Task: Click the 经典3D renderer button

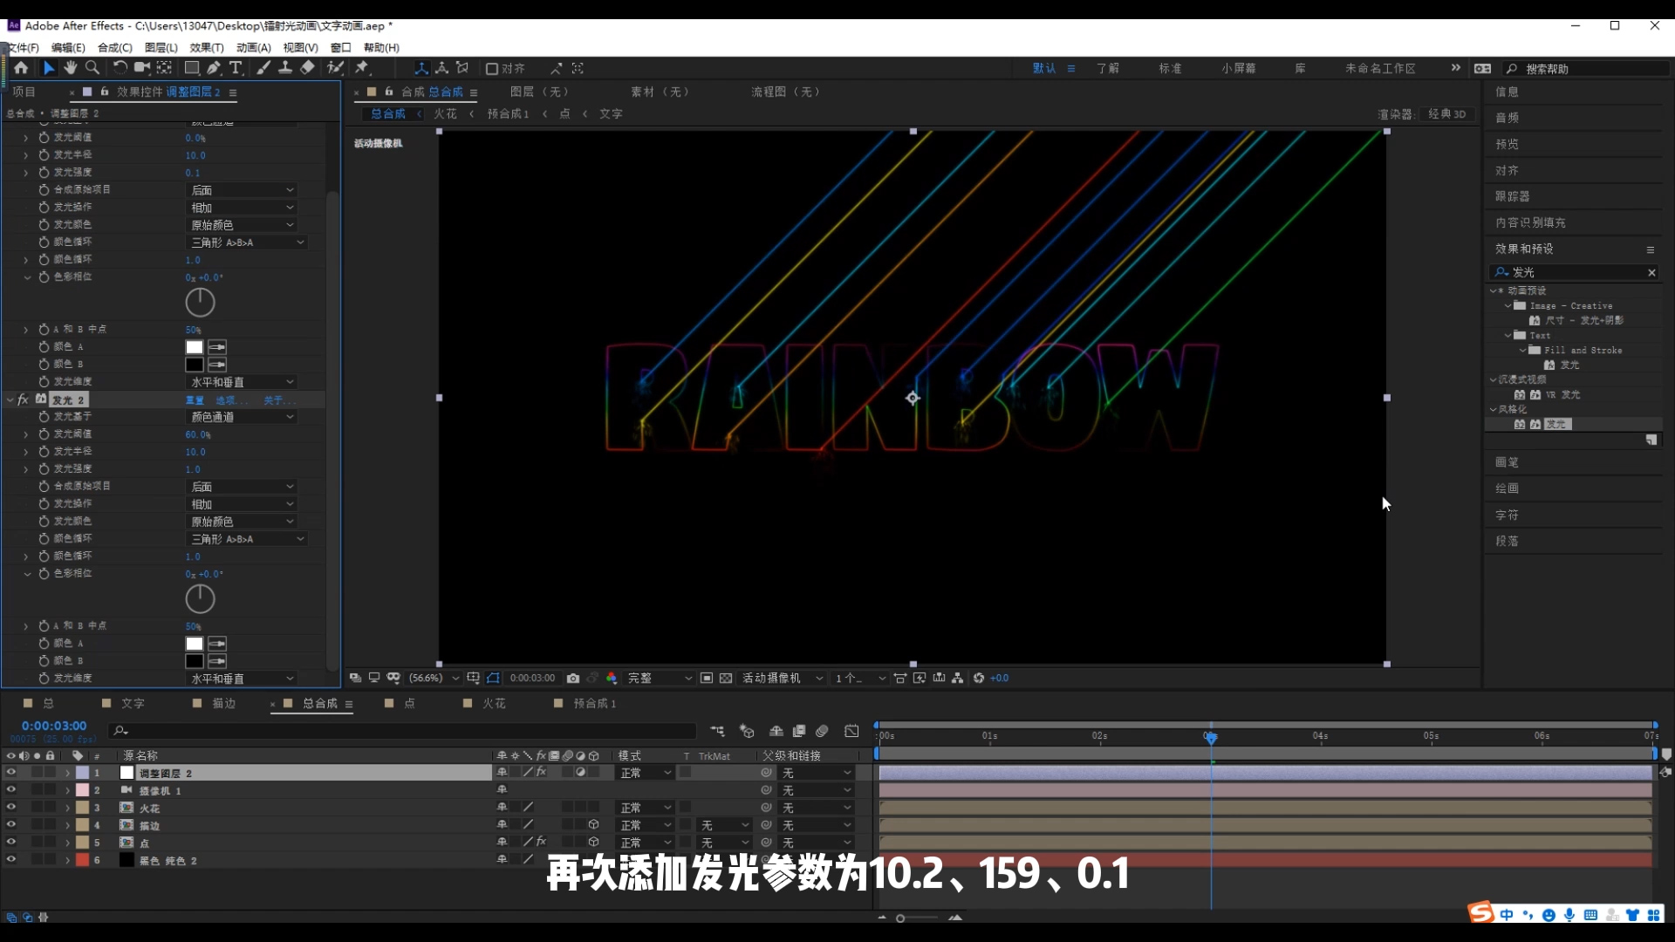Action: click(1447, 113)
